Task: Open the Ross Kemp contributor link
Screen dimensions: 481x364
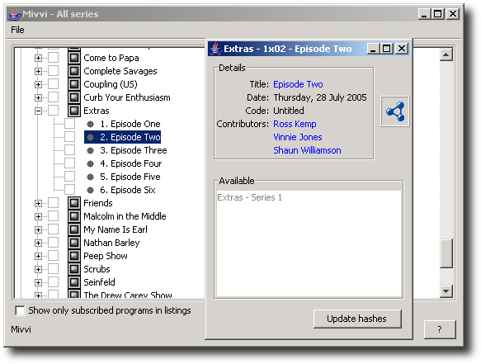Action: click(x=295, y=124)
